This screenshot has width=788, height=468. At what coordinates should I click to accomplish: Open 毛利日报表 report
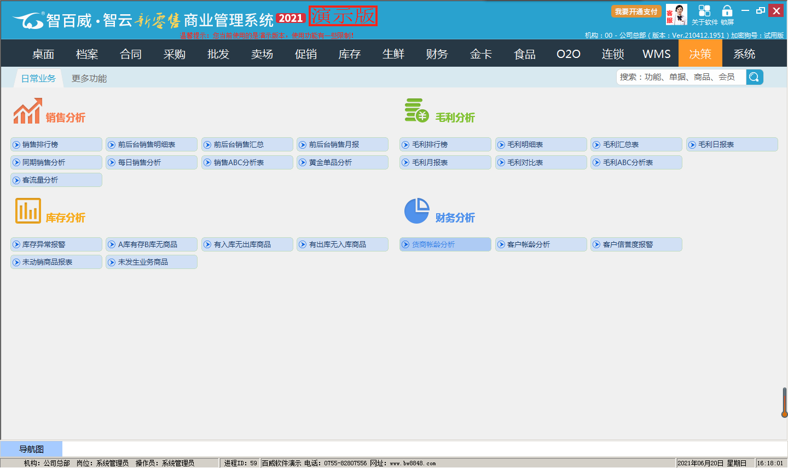pos(732,144)
